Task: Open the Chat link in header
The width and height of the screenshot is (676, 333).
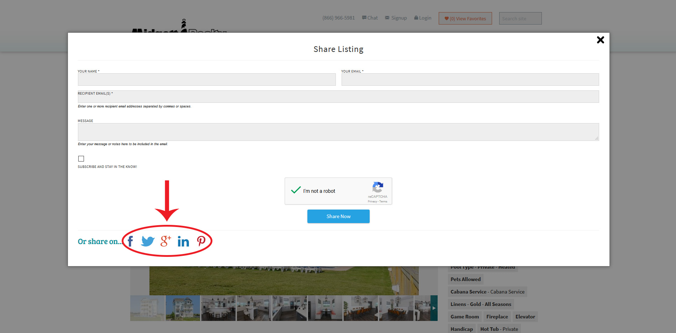Action: [x=370, y=18]
